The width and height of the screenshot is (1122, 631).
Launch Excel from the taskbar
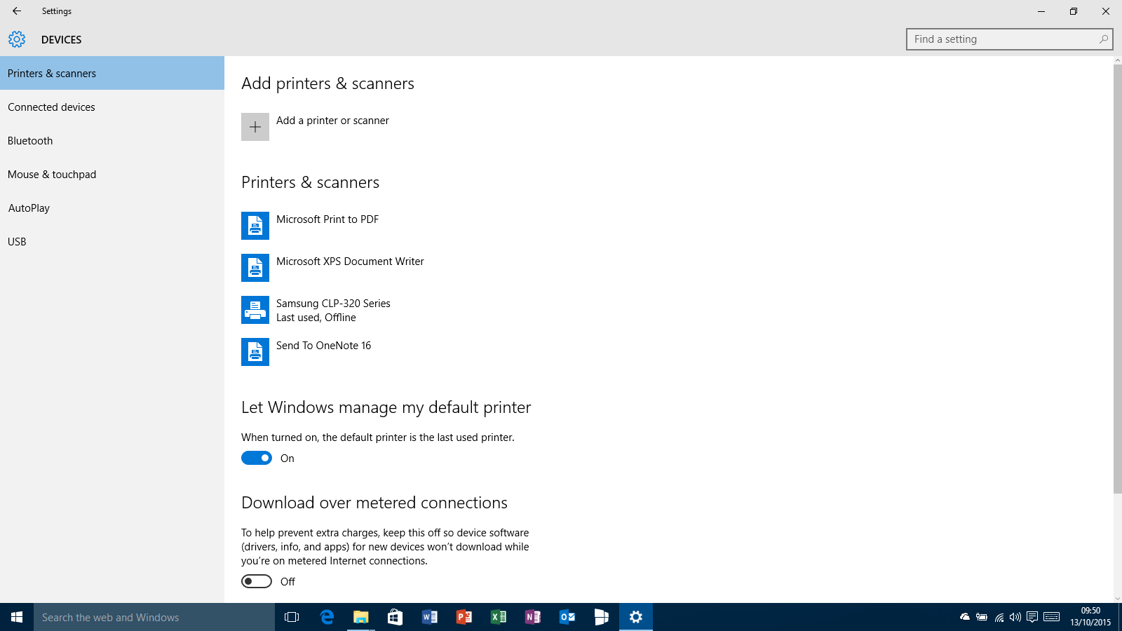coord(498,617)
